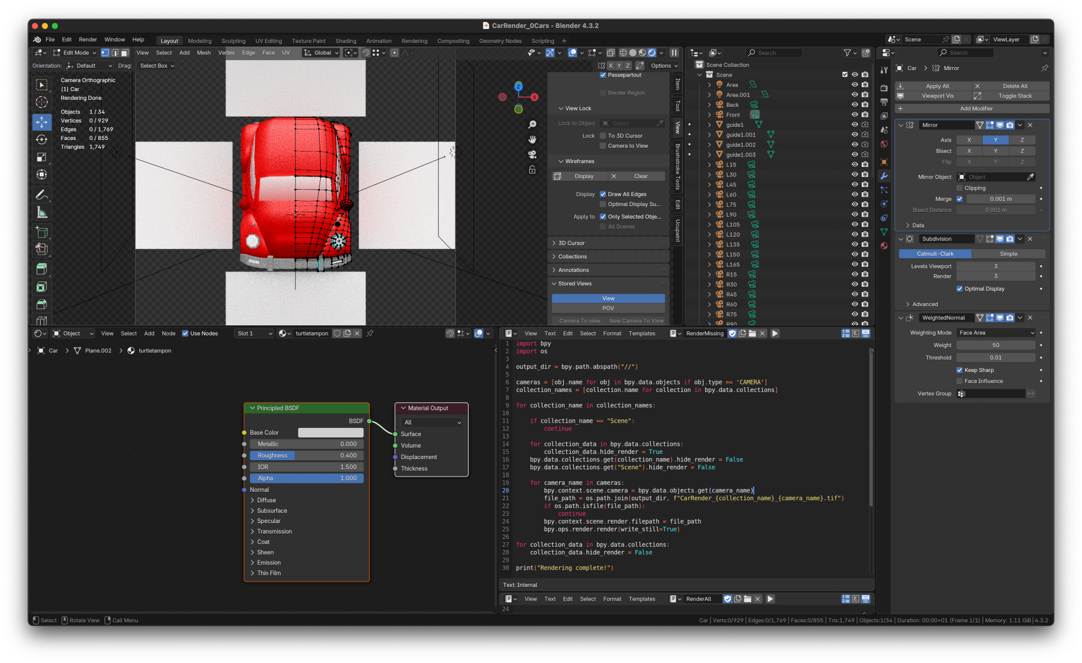This screenshot has height=663, width=1082.
Task: Select the Scale tool in viewport toolbar
Action: (42, 157)
